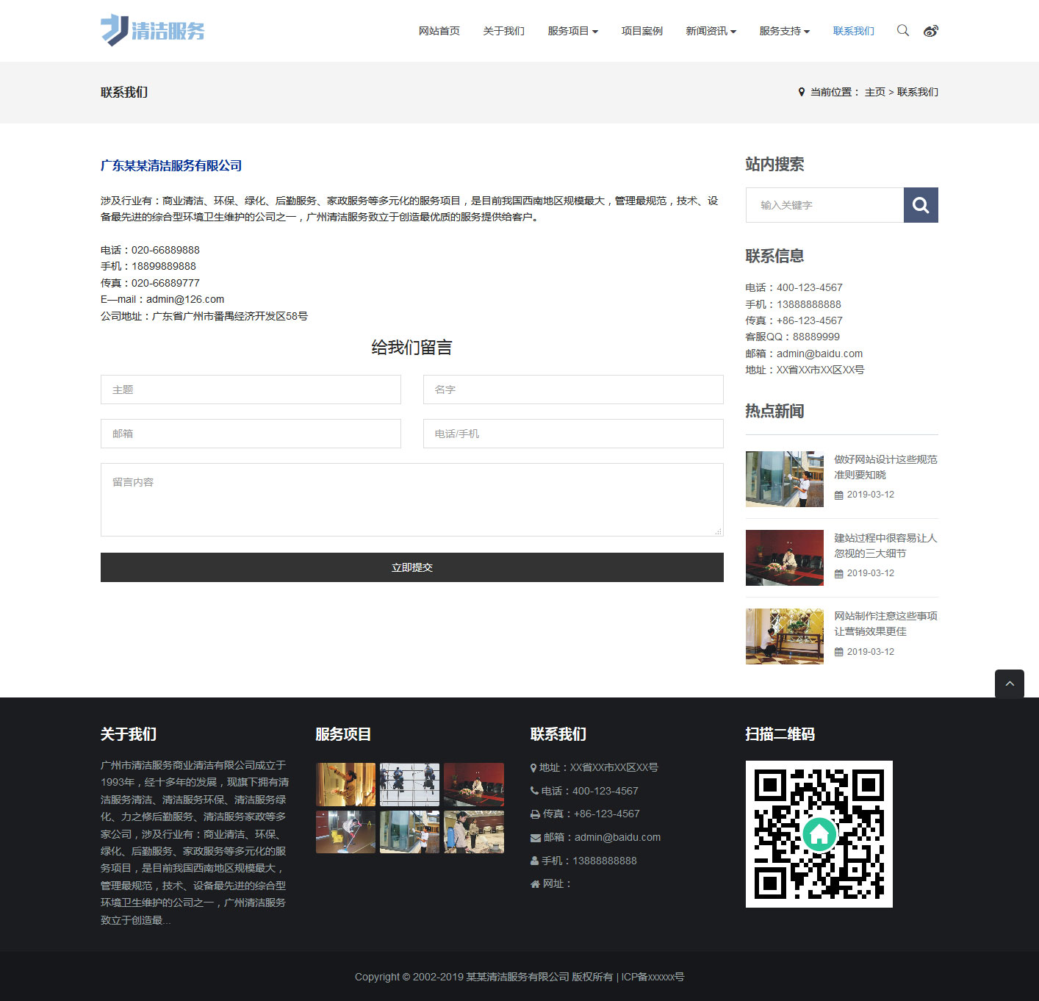Screen dimensions: 1039x1001
Task: Open the first service thumbnail in footer
Action: tap(345, 784)
